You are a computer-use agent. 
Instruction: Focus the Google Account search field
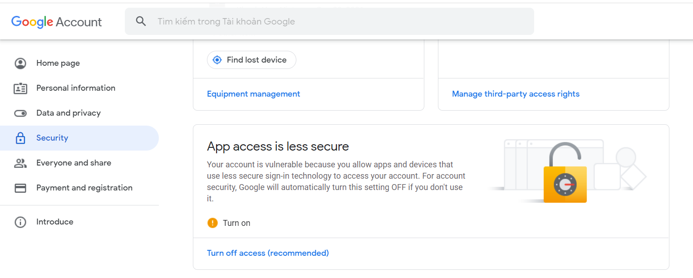point(329,21)
